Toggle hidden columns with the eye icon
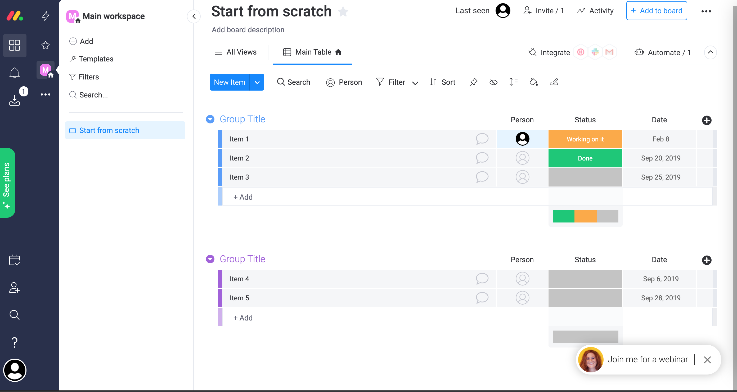 point(493,82)
